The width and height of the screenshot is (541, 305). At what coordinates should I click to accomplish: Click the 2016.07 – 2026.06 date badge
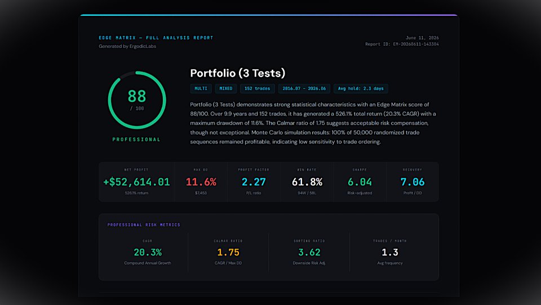[304, 88]
